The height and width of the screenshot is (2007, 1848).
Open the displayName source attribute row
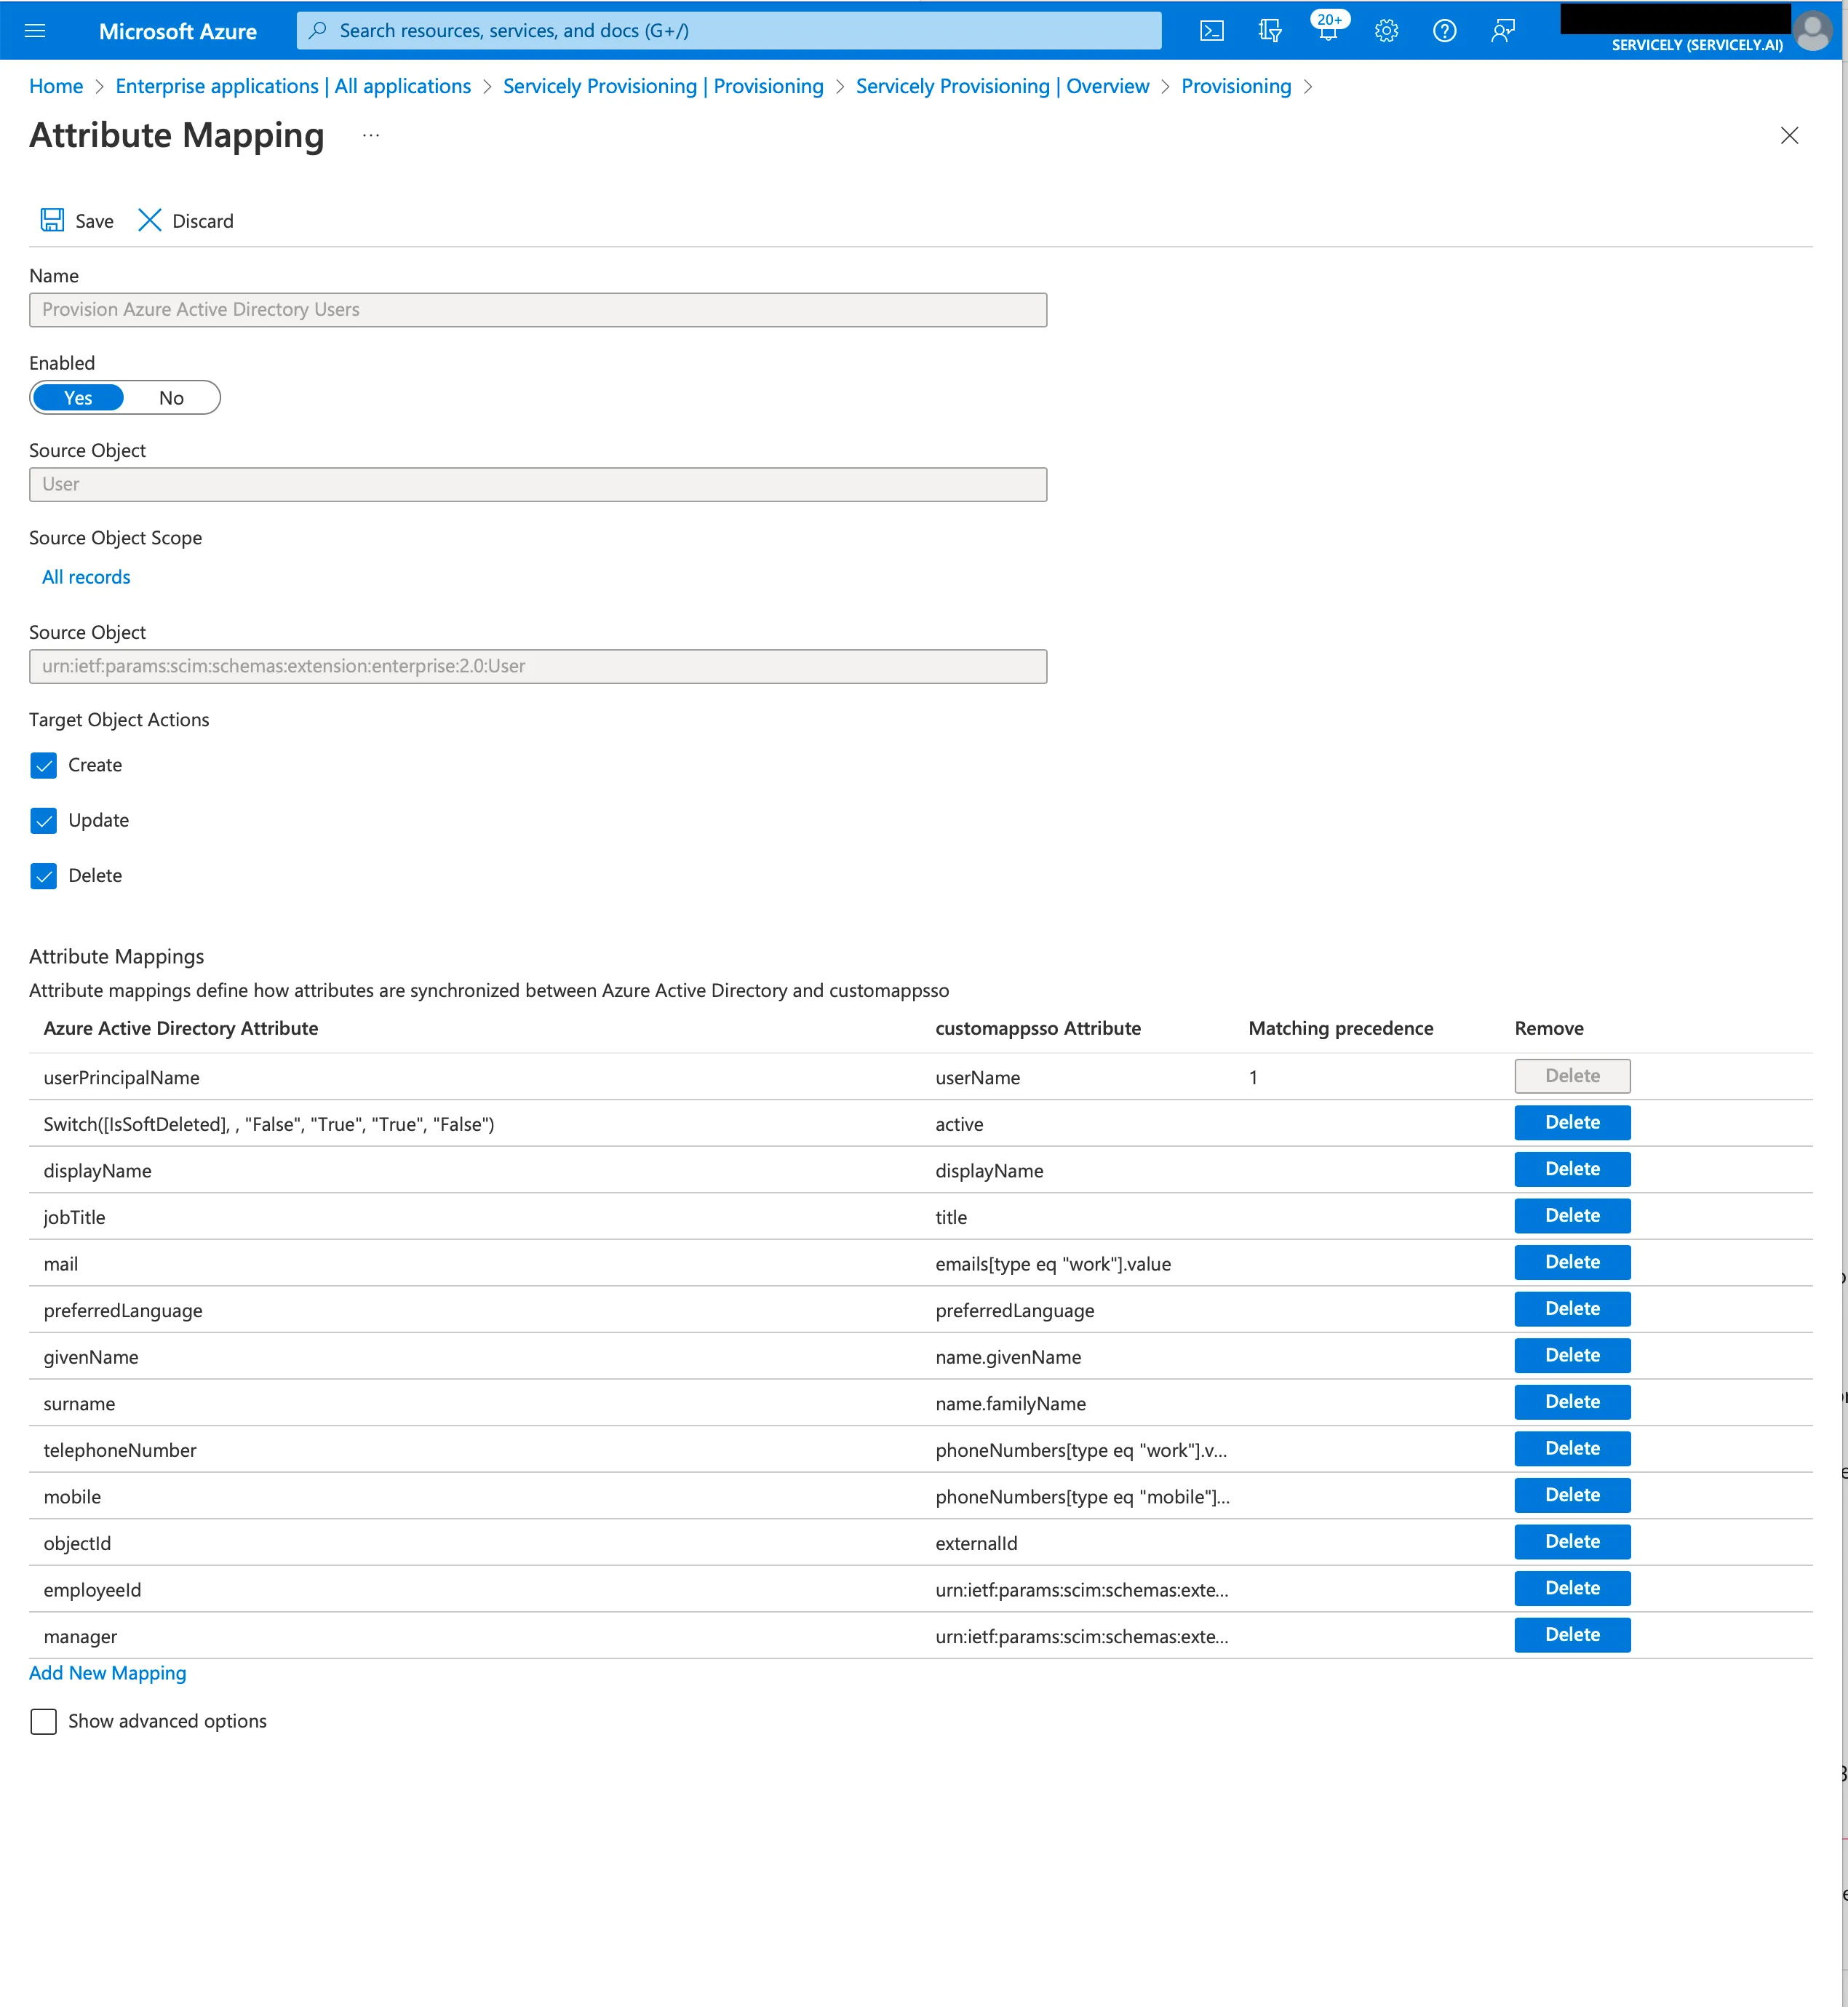(x=97, y=1171)
